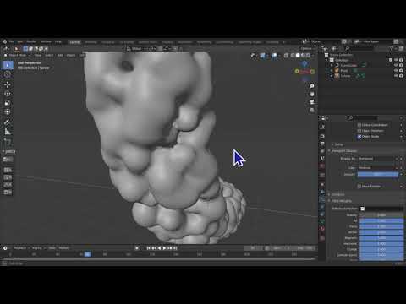Switch to the Modeling workspace tab
Viewport: 406px width, 304px height.
91,42
